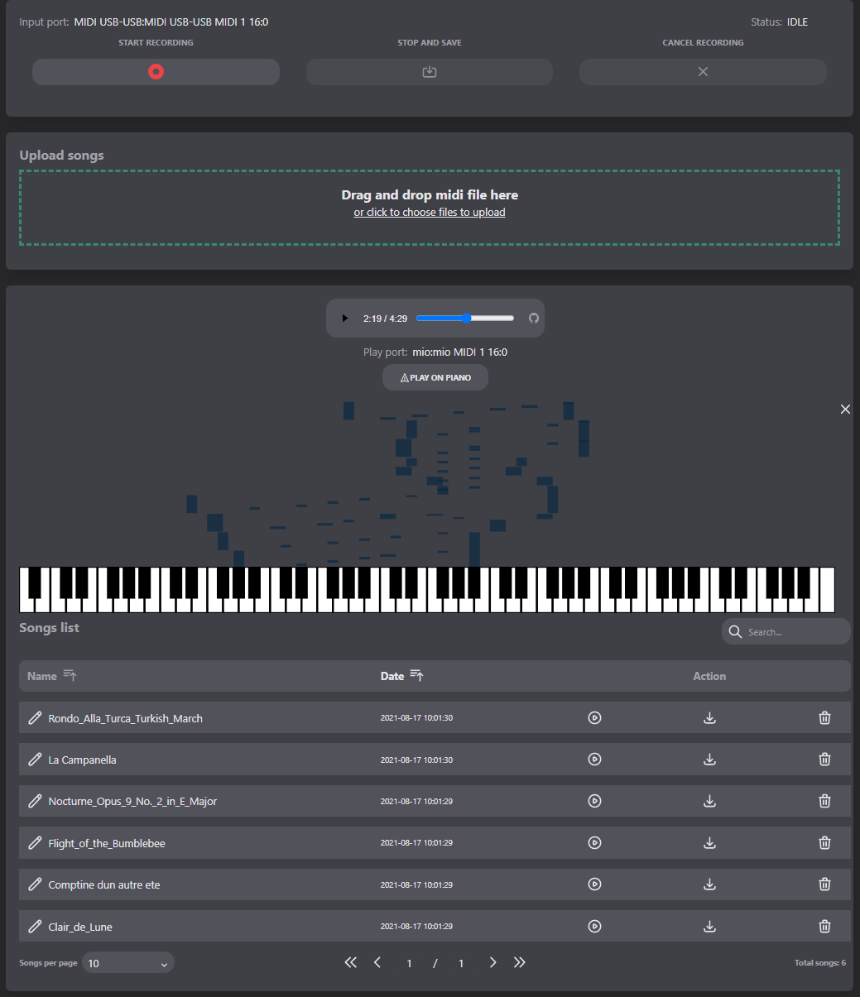Screen dimensions: 860x997
Task: Click the Action column header
Action: pos(709,676)
